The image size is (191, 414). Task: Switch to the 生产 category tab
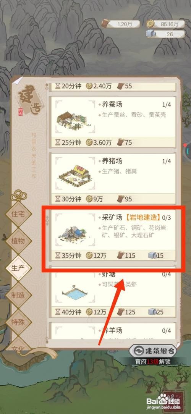[18, 268]
